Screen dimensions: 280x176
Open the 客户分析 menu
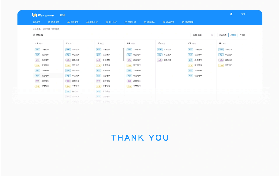[x=111, y=22]
